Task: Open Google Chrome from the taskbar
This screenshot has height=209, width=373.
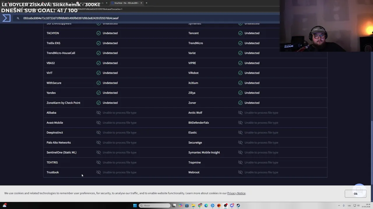Action: coord(200,206)
